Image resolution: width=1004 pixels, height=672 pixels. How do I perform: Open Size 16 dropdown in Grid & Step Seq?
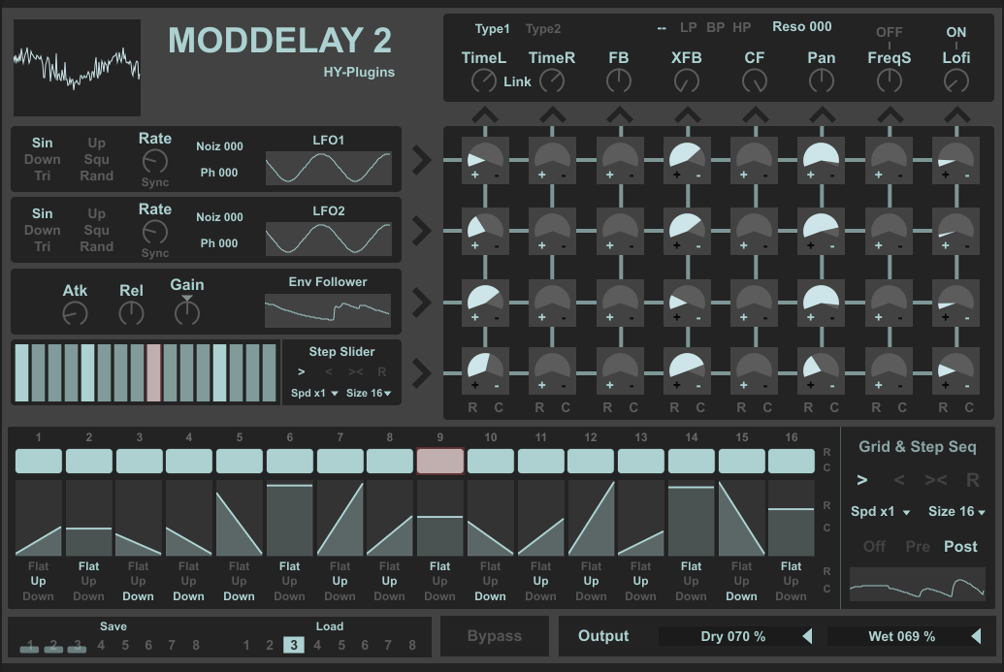point(956,511)
